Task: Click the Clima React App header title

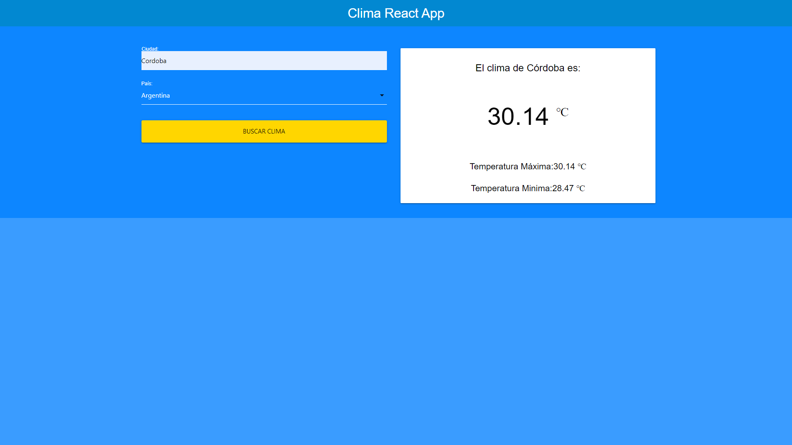Action: tap(396, 13)
